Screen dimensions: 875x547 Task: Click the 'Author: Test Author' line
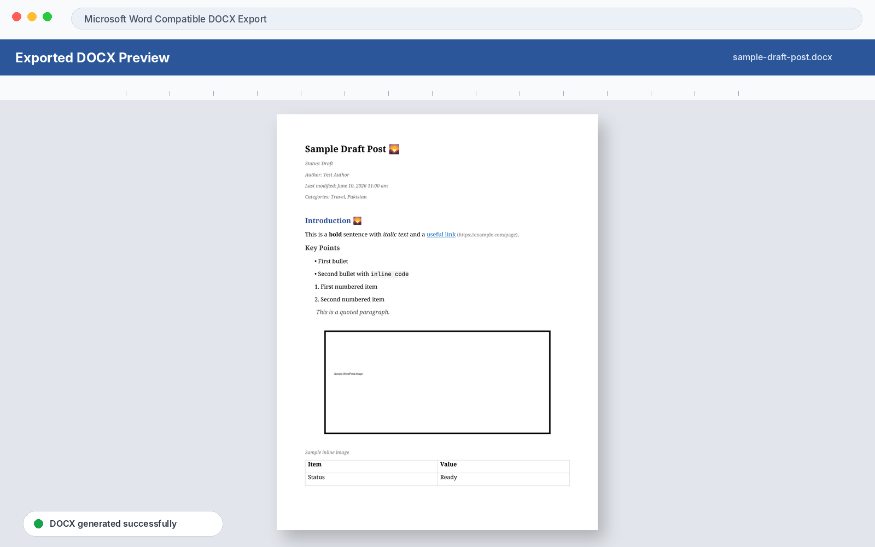(x=327, y=175)
